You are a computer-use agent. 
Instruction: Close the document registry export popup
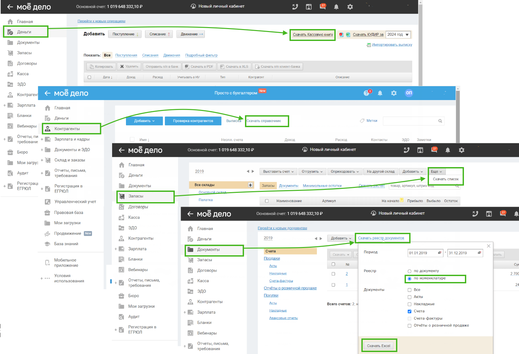point(489,246)
